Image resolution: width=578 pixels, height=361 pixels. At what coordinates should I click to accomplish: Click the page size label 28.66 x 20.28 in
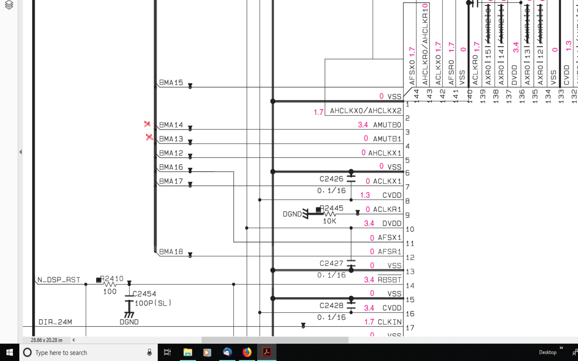click(x=46, y=340)
